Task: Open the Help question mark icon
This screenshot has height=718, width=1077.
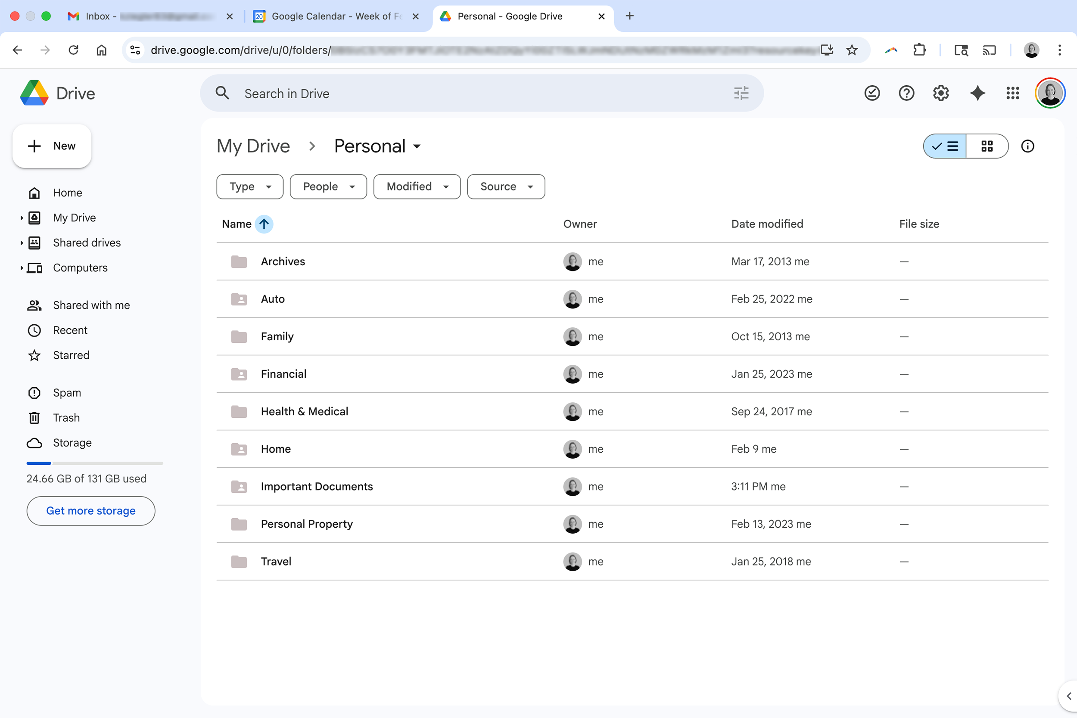Action: [906, 93]
